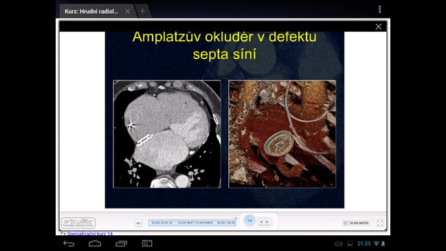
Task: Go to the previous slide arrow
Action: coord(261,222)
